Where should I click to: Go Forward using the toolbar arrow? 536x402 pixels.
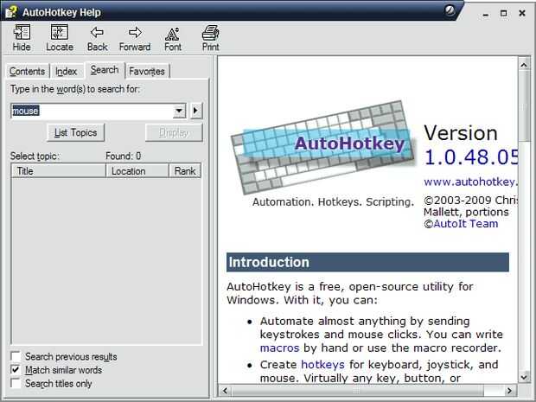(x=135, y=37)
